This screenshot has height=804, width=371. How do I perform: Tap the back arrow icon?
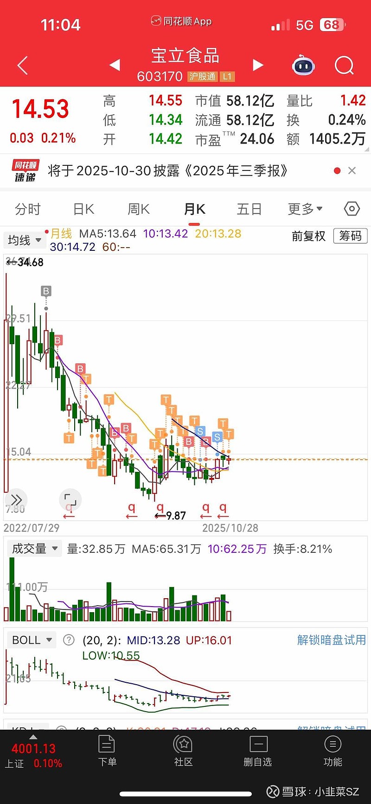point(23,65)
